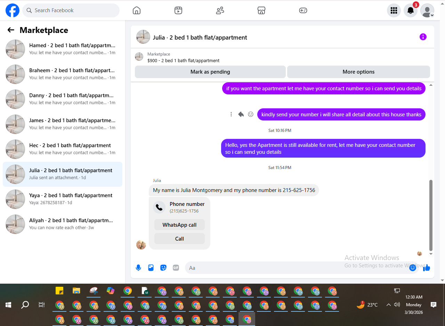Open Windows Task View
The width and height of the screenshot is (445, 326).
42,305
